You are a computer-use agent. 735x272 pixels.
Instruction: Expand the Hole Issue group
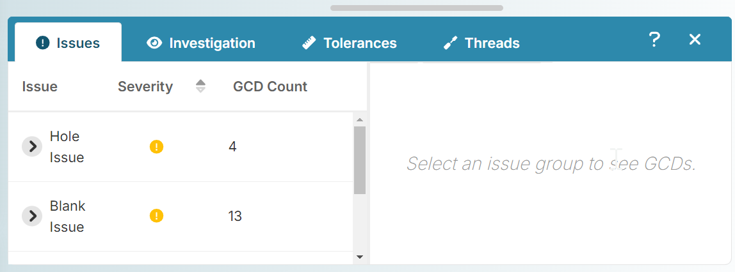click(x=33, y=147)
